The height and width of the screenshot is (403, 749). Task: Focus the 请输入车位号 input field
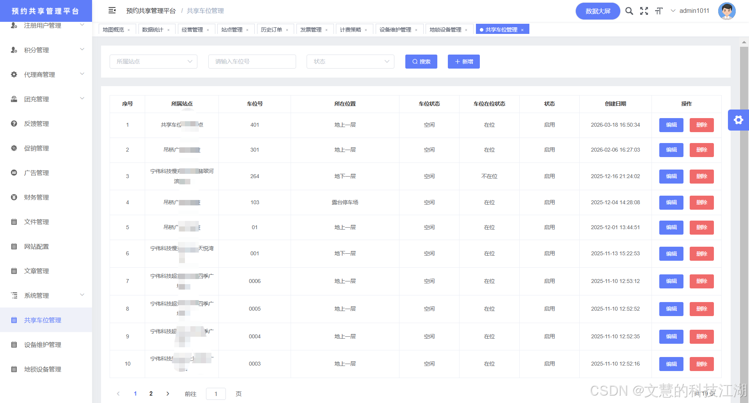coord(252,62)
